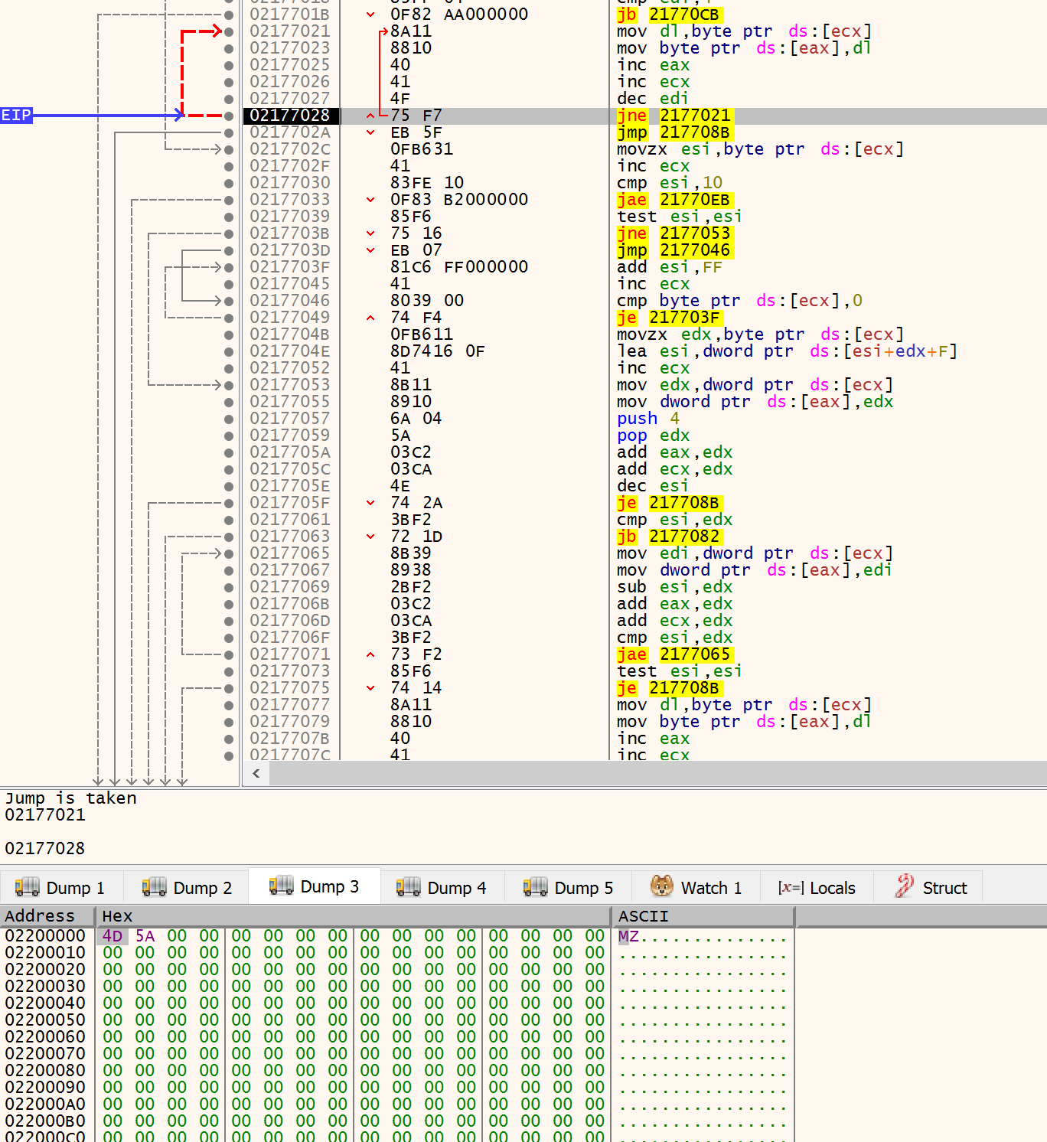Toggle breakpoint bullet at address 02177046
The width and height of the screenshot is (1047, 1142).
[x=229, y=301]
